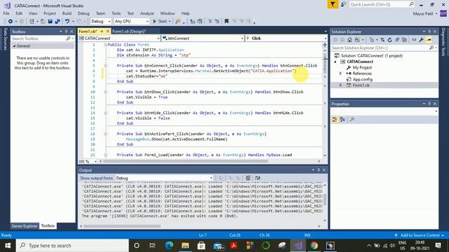449x252 pixels.
Task: Toggle auto-hide pin on Toolbox panel
Action: point(66,31)
